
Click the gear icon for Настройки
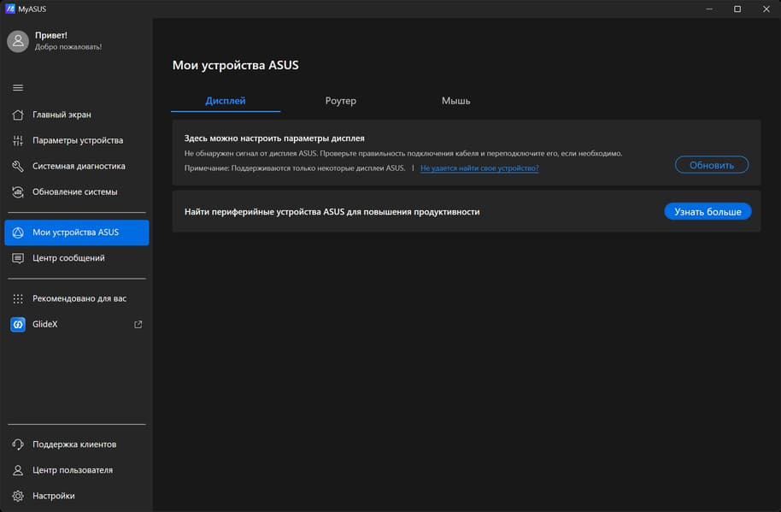click(x=18, y=496)
